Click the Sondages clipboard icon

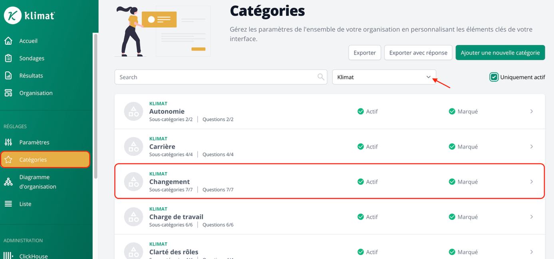pyautogui.click(x=8, y=58)
